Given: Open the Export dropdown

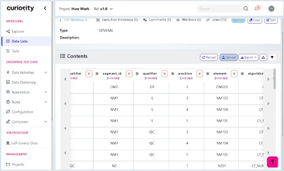Looking at the screenshot, I should (248, 57).
